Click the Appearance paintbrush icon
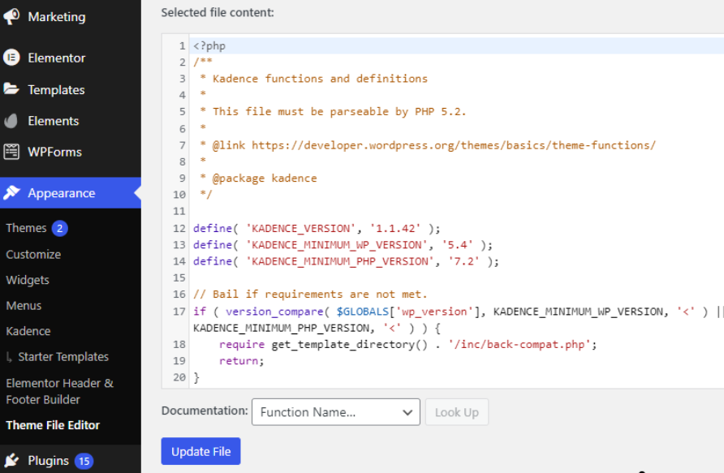This screenshot has width=724, height=473. tap(11, 193)
